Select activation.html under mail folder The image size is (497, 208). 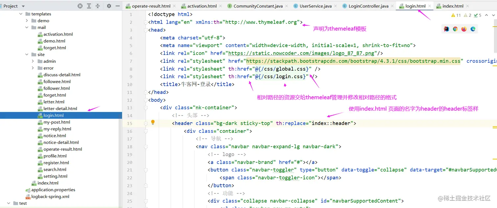tap(58, 34)
